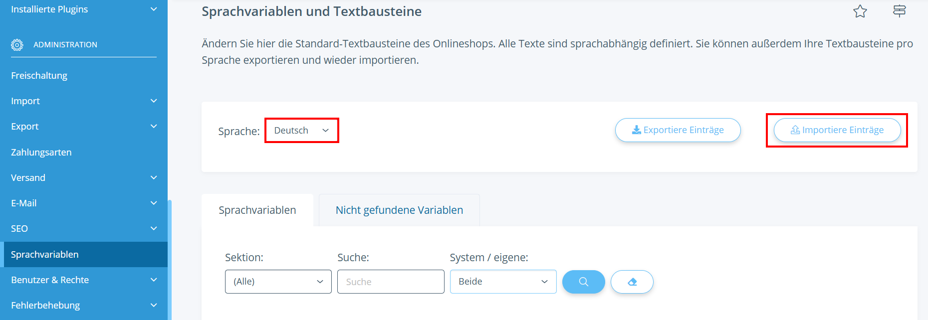Click the favorites star icon
Viewport: 928px width, 320px height.
click(860, 11)
